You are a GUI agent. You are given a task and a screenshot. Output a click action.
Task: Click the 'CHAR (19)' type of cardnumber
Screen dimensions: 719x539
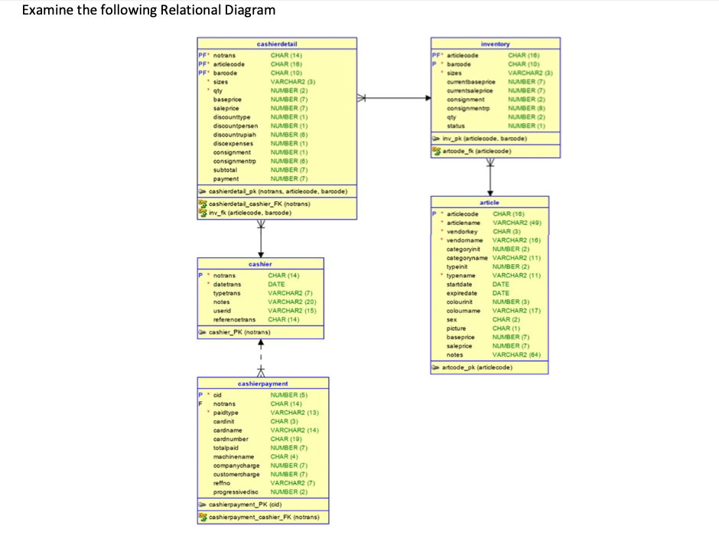[x=285, y=439]
